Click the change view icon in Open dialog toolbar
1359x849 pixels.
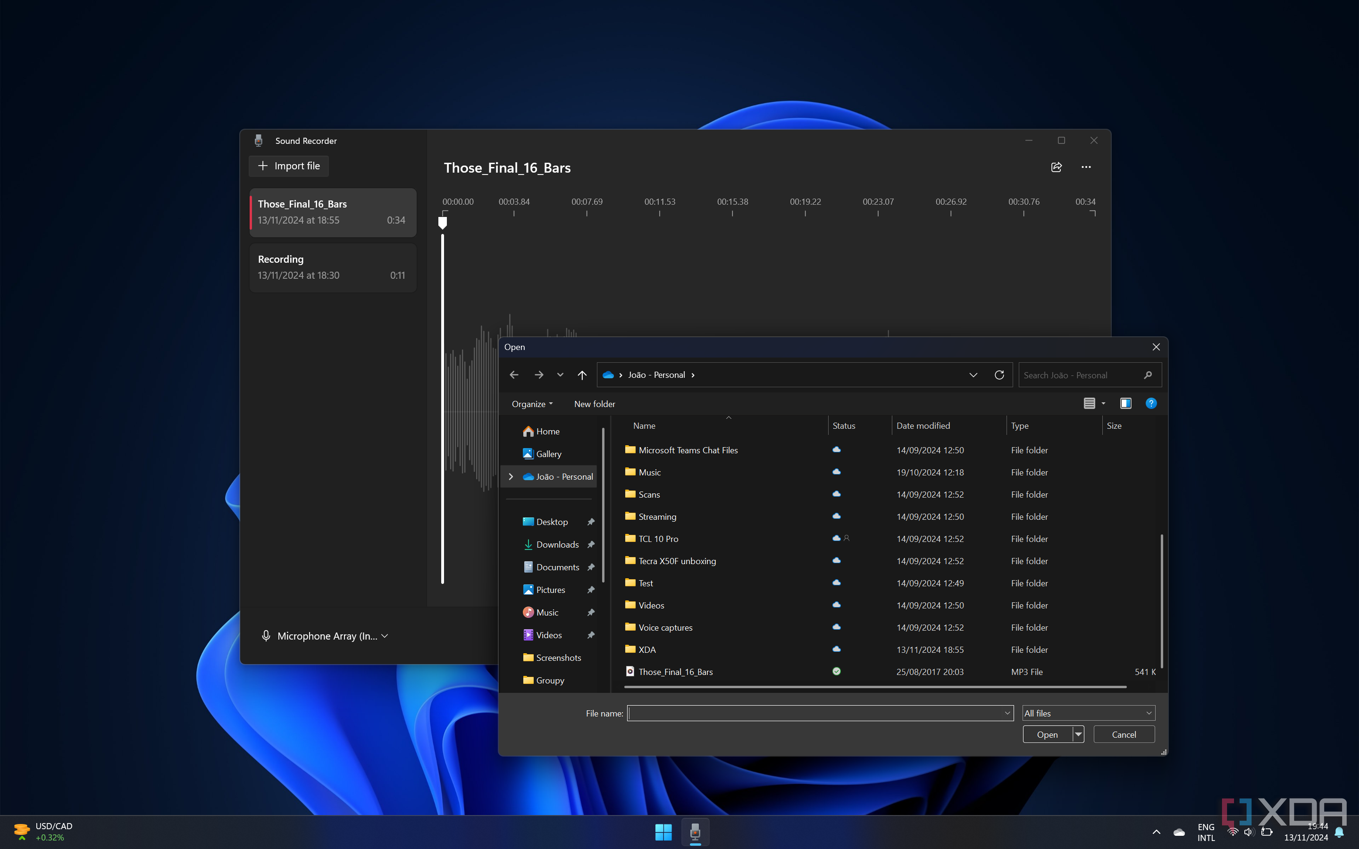click(1092, 403)
